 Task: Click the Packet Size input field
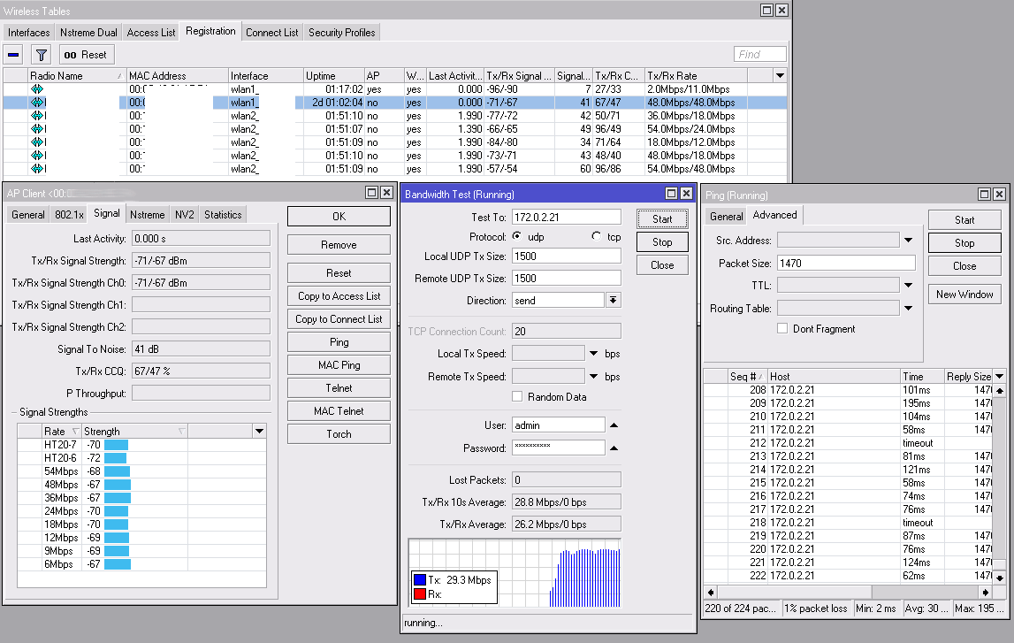845,263
